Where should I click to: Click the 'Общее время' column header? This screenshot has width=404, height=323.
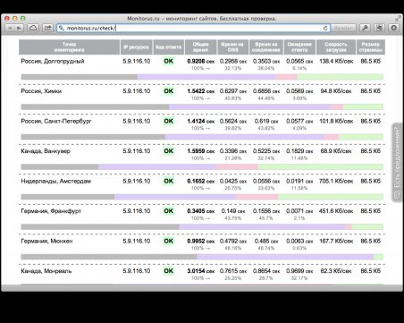coord(200,47)
